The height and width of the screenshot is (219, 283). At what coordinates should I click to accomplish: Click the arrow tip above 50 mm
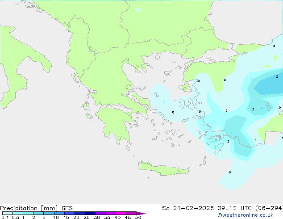(x=141, y=213)
